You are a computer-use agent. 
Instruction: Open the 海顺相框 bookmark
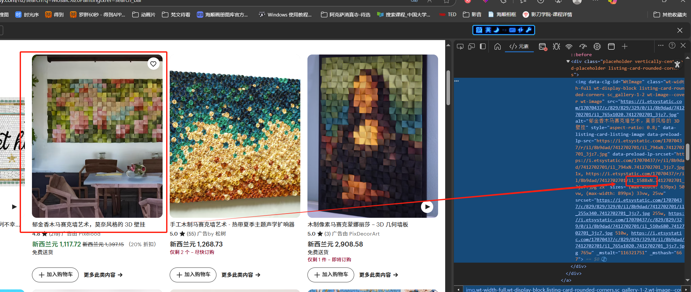(x=502, y=15)
